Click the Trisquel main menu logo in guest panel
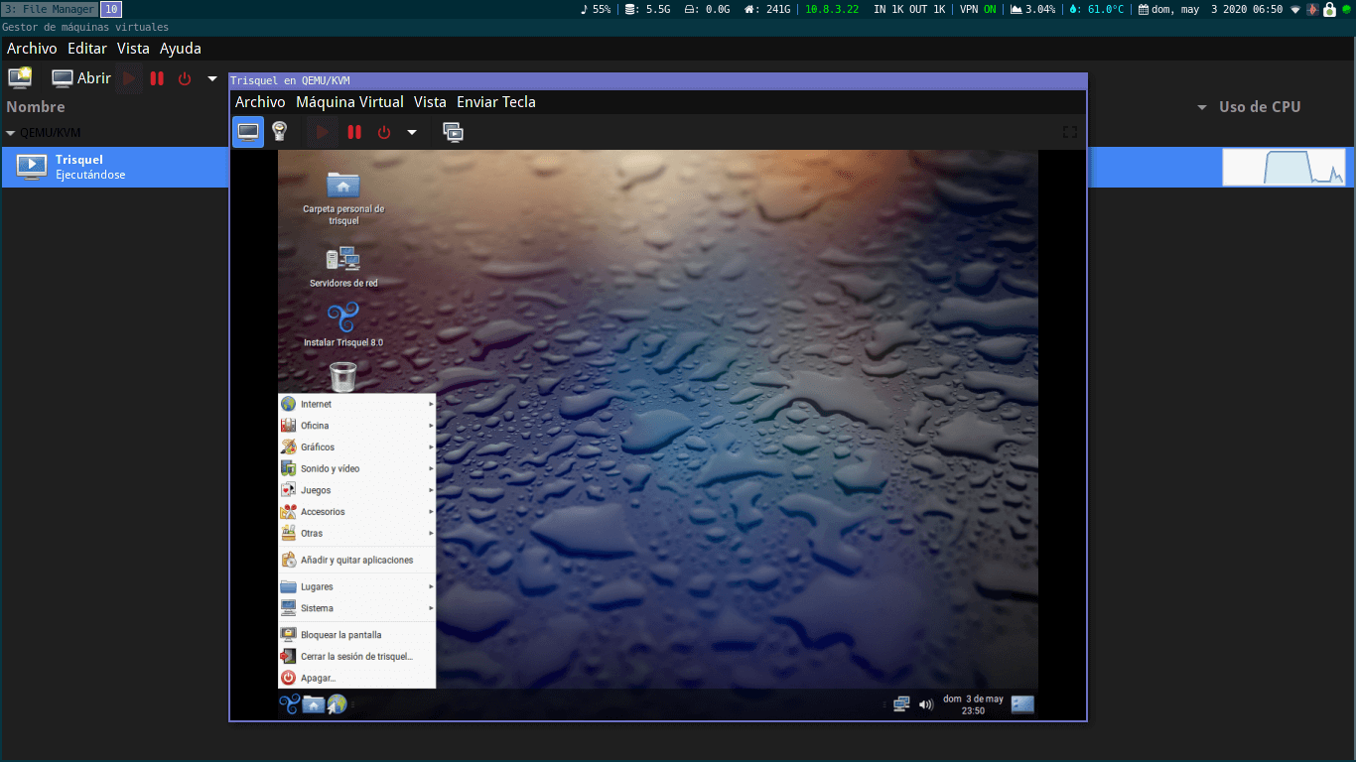This screenshot has height=762, width=1356. point(289,704)
